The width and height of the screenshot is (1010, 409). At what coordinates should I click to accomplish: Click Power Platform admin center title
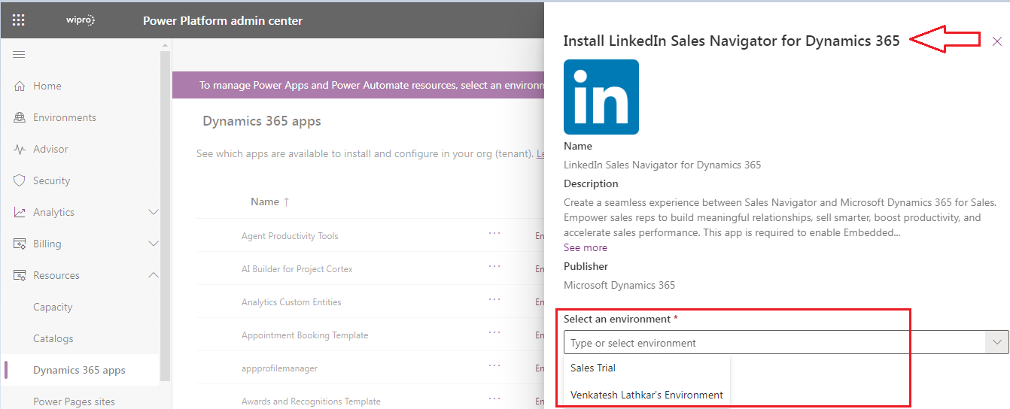coord(223,20)
